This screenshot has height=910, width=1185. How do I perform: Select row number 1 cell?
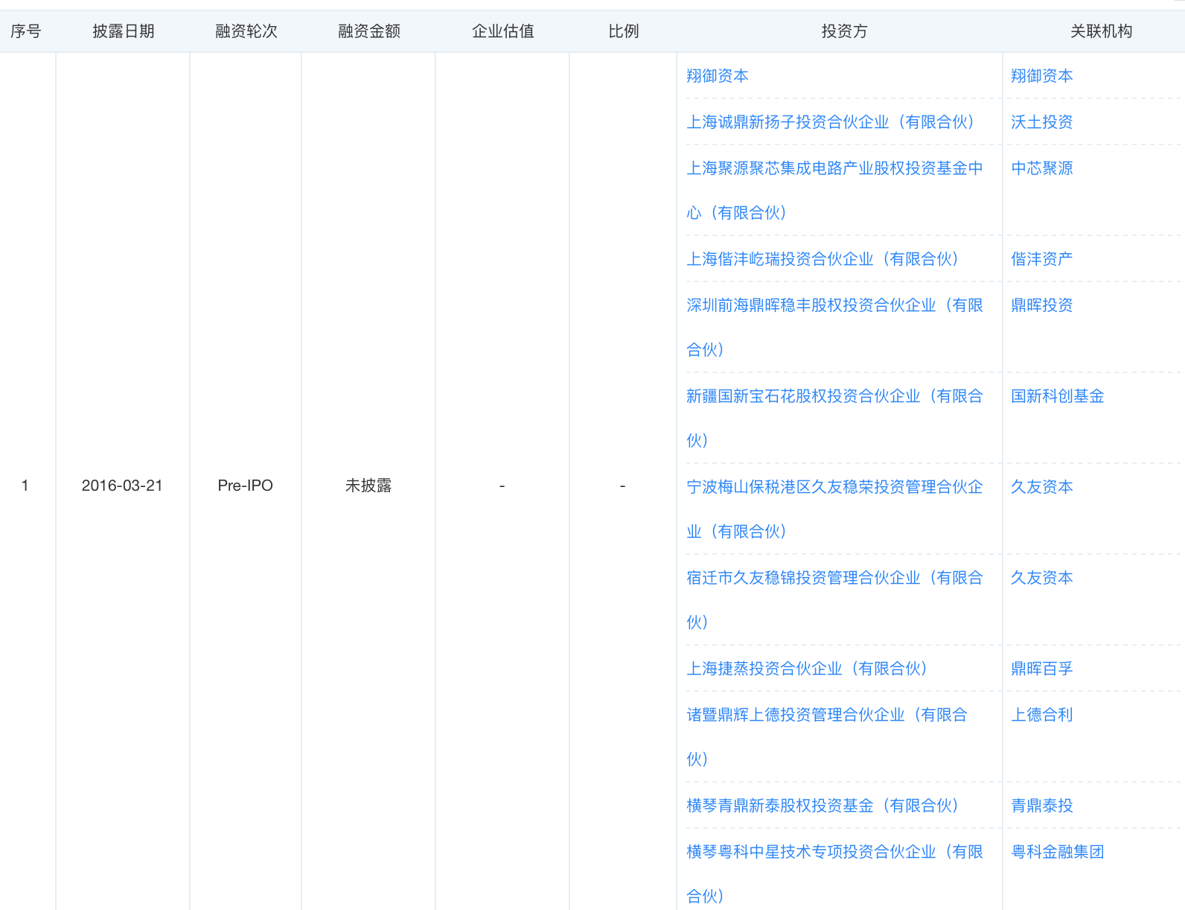pos(25,486)
